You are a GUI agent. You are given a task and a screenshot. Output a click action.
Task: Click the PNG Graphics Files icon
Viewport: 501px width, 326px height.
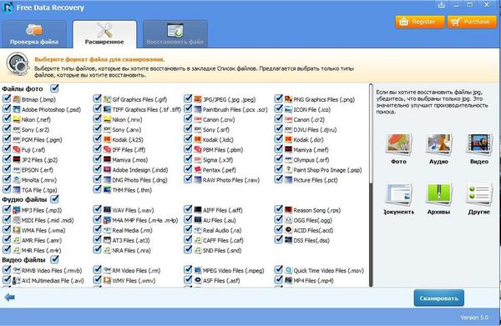click(x=289, y=99)
